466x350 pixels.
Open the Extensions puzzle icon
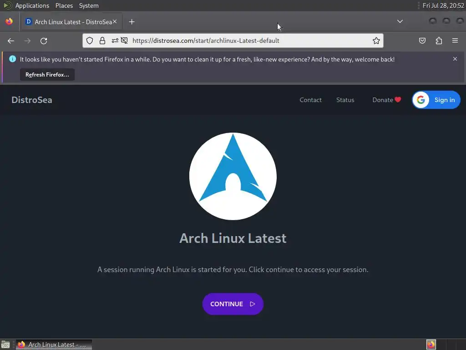point(439,41)
